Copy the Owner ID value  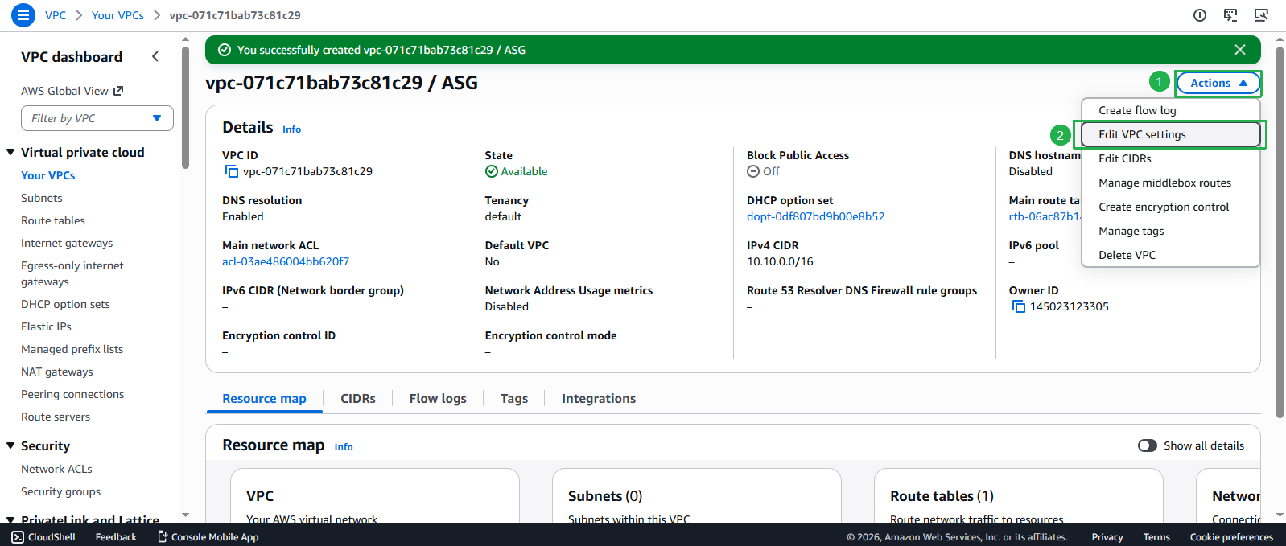pos(1018,306)
